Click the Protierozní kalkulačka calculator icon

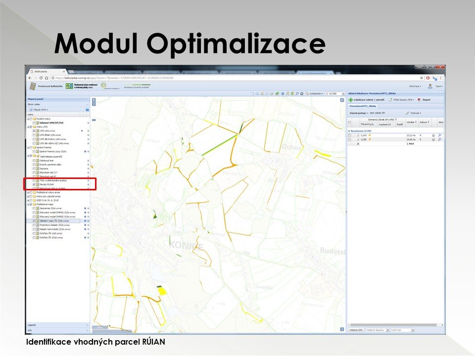pos(33,86)
